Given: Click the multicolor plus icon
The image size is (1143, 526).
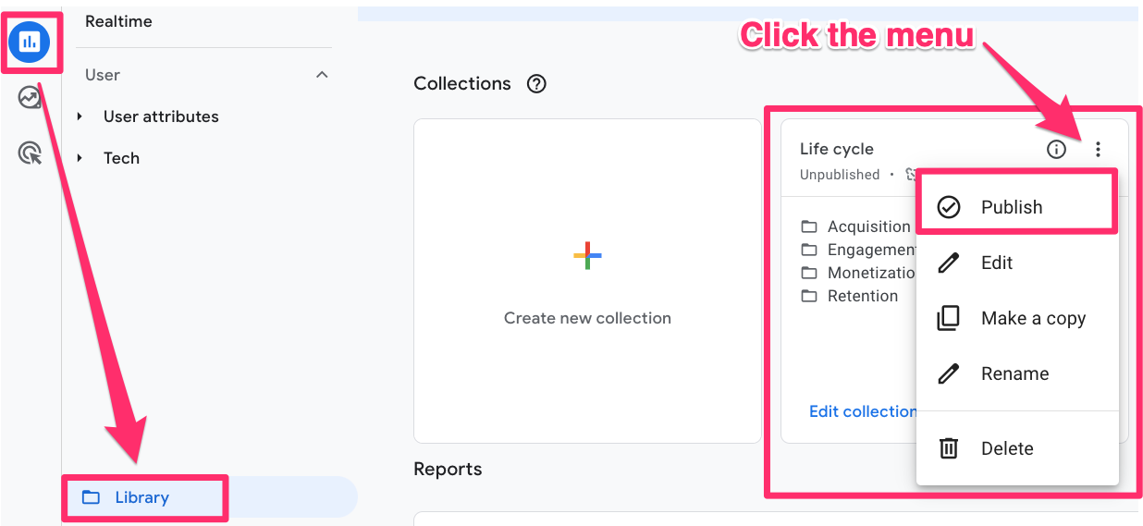Looking at the screenshot, I should 587,255.
